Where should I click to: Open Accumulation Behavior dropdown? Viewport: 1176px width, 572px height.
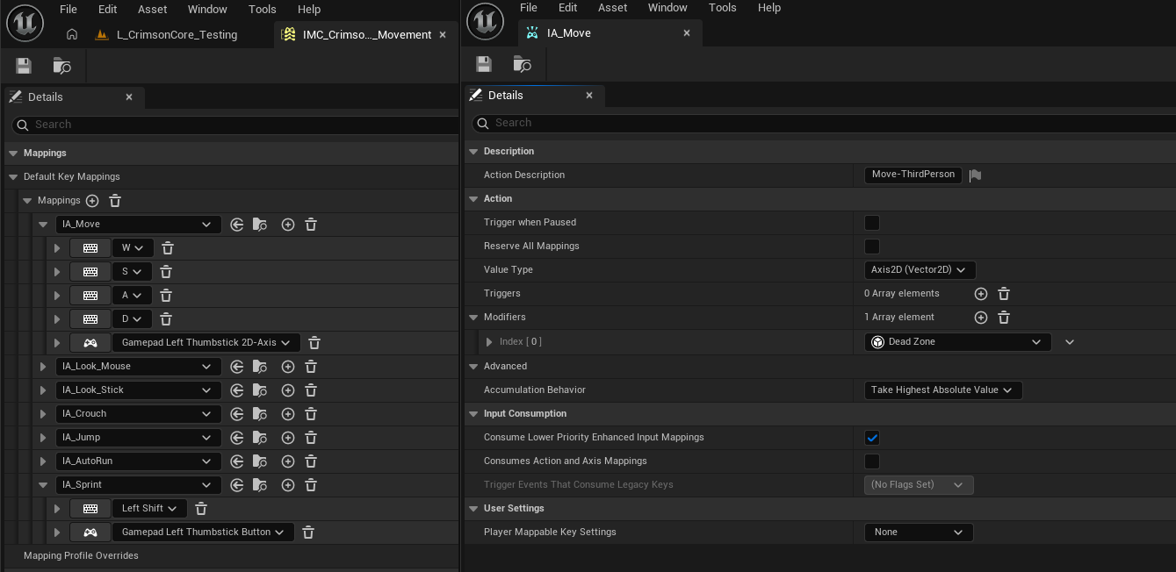click(943, 390)
